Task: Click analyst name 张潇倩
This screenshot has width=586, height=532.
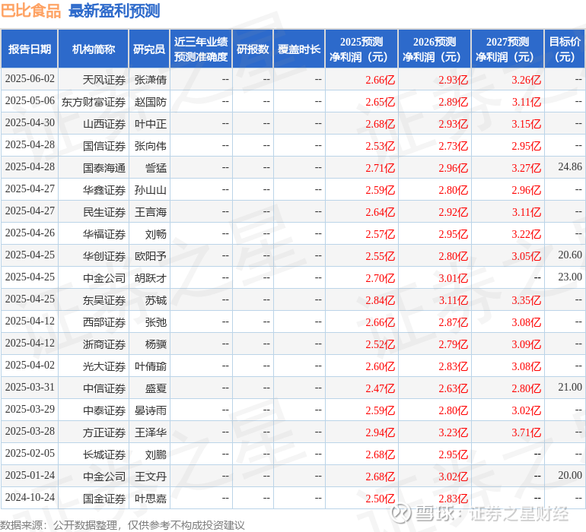Action: tap(150, 80)
